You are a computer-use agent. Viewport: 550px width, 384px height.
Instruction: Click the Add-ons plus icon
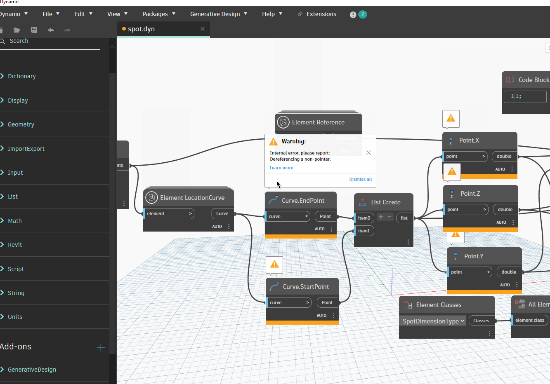[x=100, y=347]
